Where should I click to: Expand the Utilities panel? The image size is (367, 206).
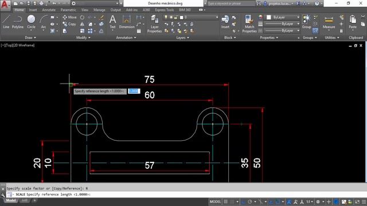point(331,38)
